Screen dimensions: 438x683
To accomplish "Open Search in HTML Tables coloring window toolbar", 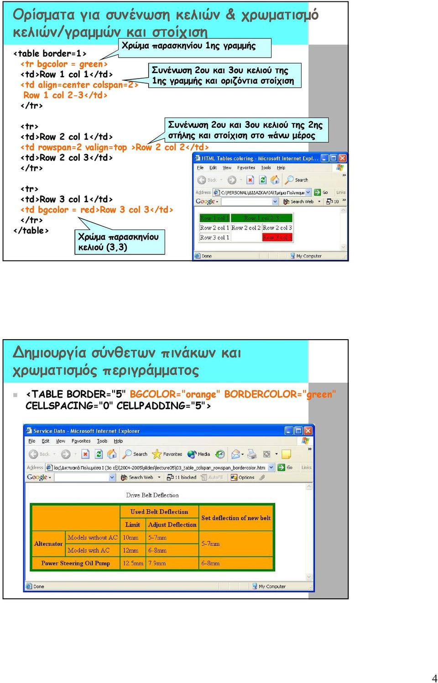I will (x=297, y=180).
